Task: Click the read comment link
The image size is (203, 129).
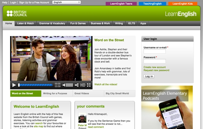Action: (x=96, y=127)
